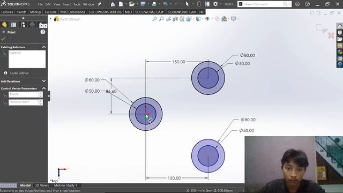Pin the menu bar with the pushpin icon
Viewport: 343px width, 193px height.
pos(100,4)
